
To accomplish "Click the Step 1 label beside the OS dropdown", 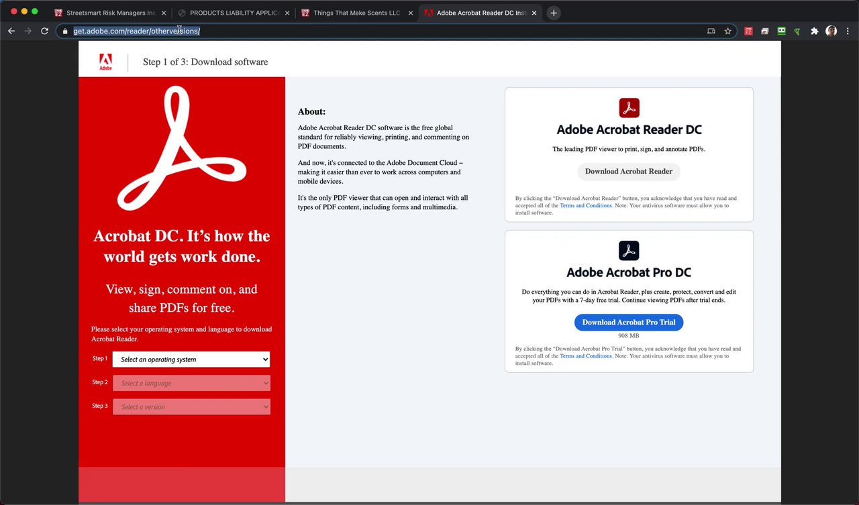I will (x=99, y=359).
